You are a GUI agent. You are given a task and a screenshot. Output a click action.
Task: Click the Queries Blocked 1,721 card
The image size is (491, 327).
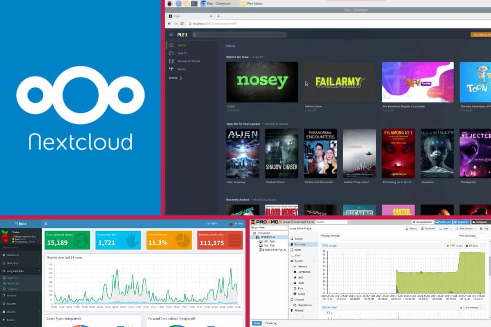point(118,240)
